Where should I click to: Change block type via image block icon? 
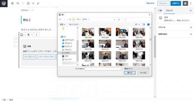[22, 35]
